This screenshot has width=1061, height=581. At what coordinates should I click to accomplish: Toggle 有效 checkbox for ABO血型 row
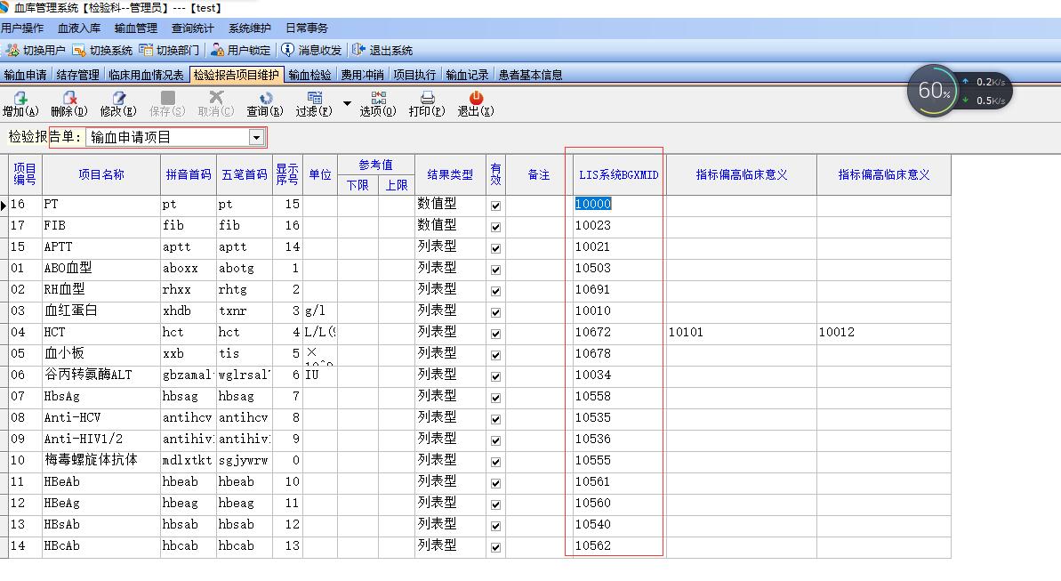496,270
